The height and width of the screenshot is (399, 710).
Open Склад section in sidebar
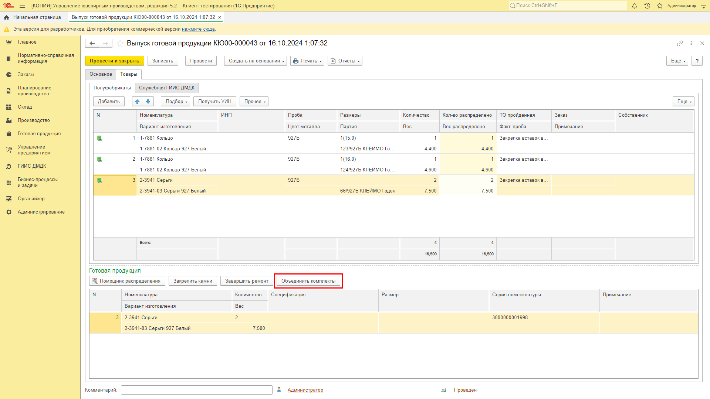tap(25, 107)
